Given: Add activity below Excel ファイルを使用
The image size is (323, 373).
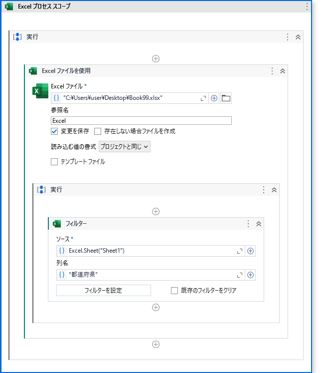Looking at the screenshot, I should pos(156,344).
